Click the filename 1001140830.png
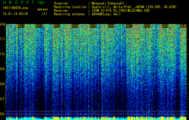This screenshot has width=189, height=120. [16, 8]
